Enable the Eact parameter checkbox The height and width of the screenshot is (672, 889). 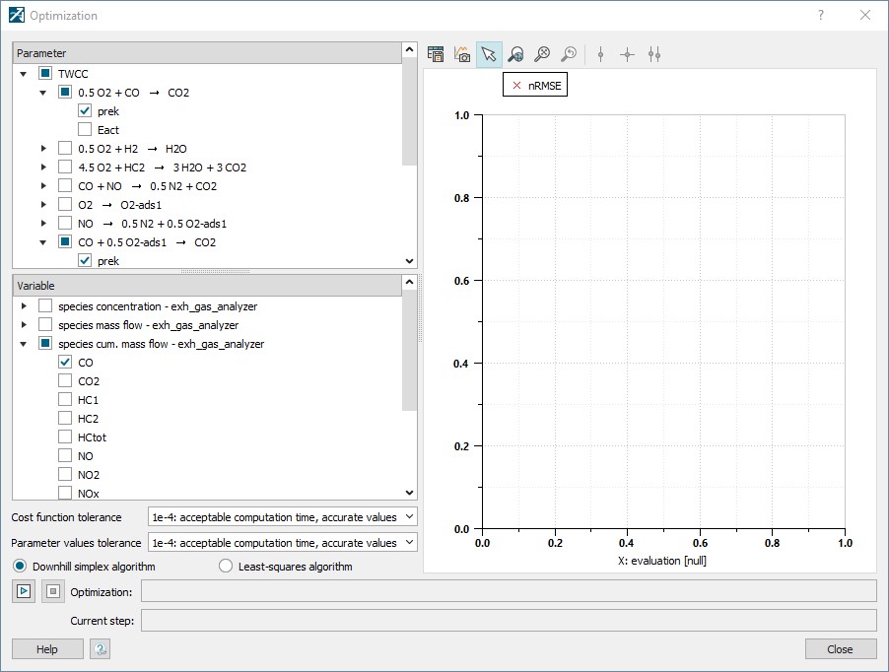pos(84,129)
